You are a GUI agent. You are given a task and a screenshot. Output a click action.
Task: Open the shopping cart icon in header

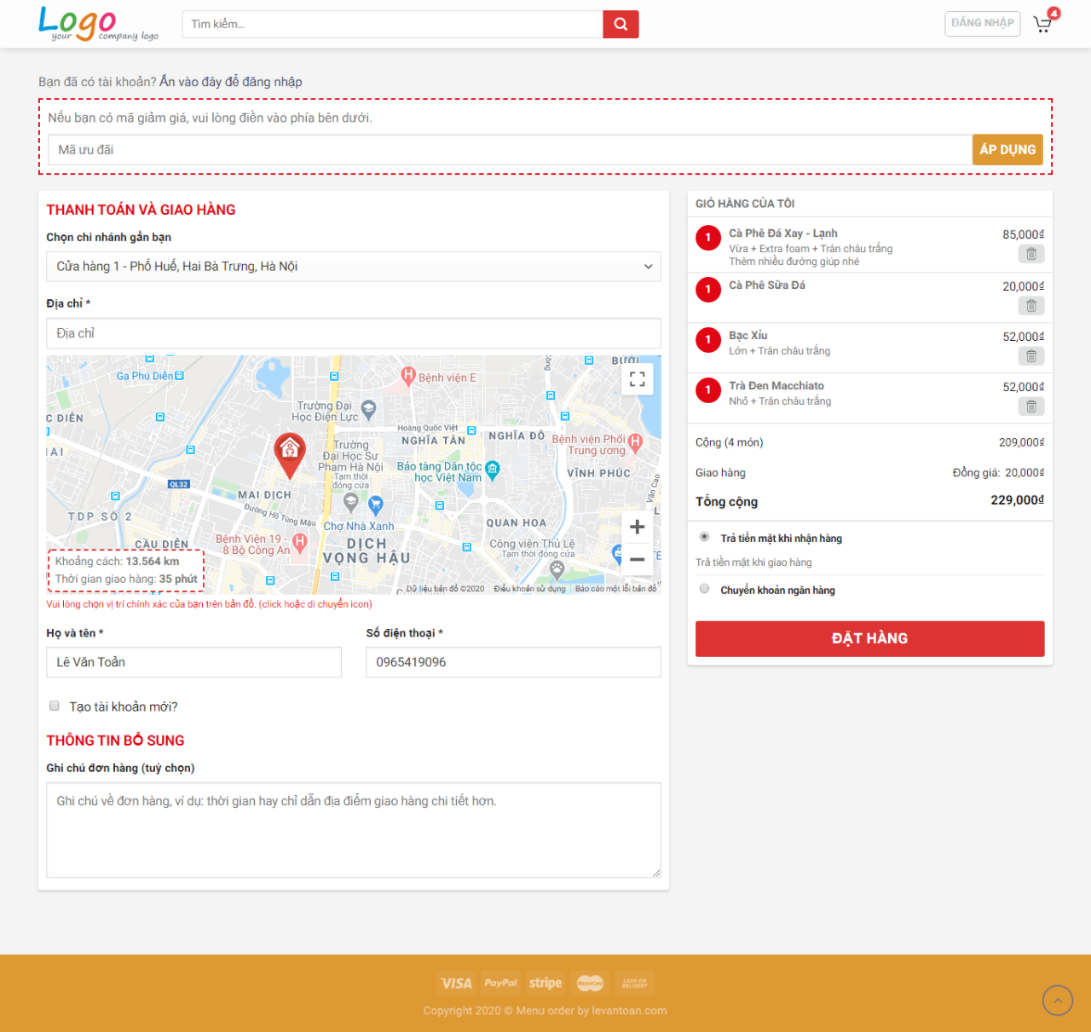tap(1042, 24)
